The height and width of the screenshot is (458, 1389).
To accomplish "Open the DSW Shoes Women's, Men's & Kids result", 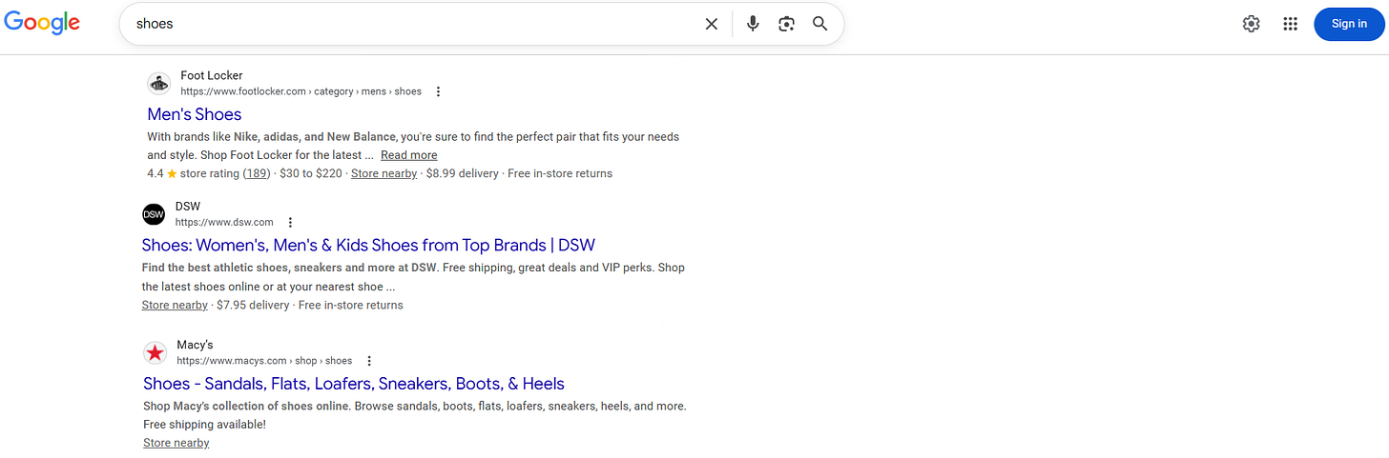I will tap(368, 245).
